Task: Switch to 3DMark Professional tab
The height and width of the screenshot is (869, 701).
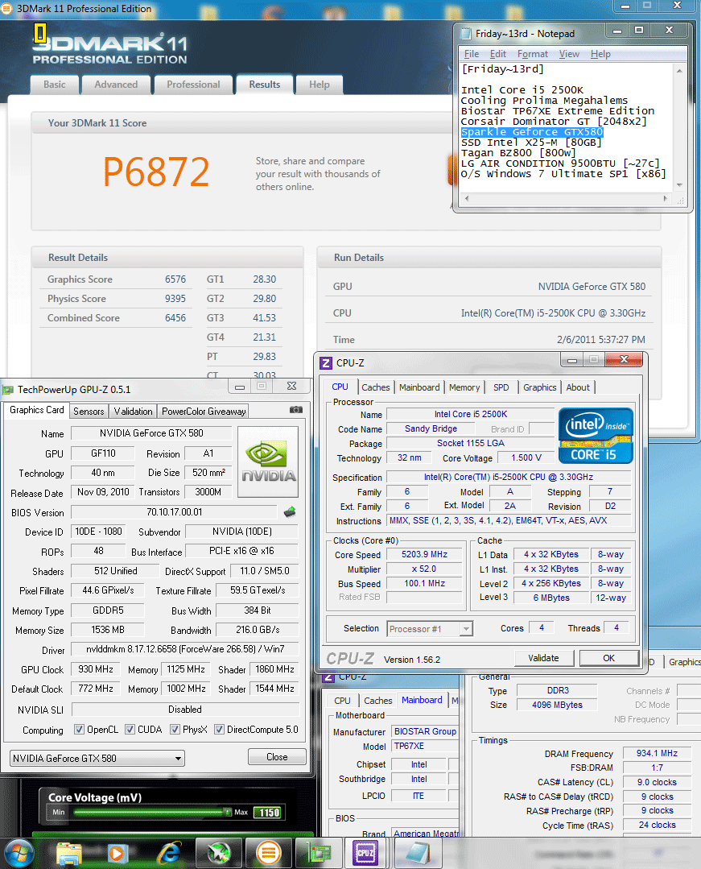Action: [x=193, y=85]
